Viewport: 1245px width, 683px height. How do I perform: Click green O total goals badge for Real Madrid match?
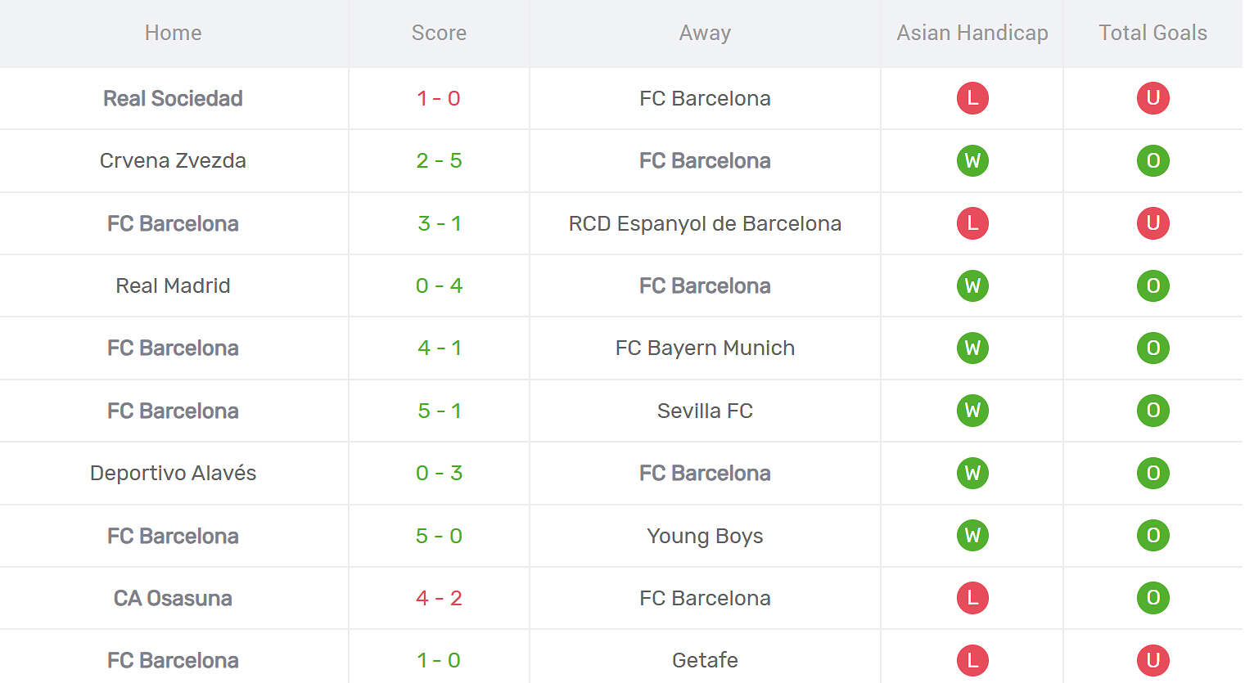(1153, 286)
